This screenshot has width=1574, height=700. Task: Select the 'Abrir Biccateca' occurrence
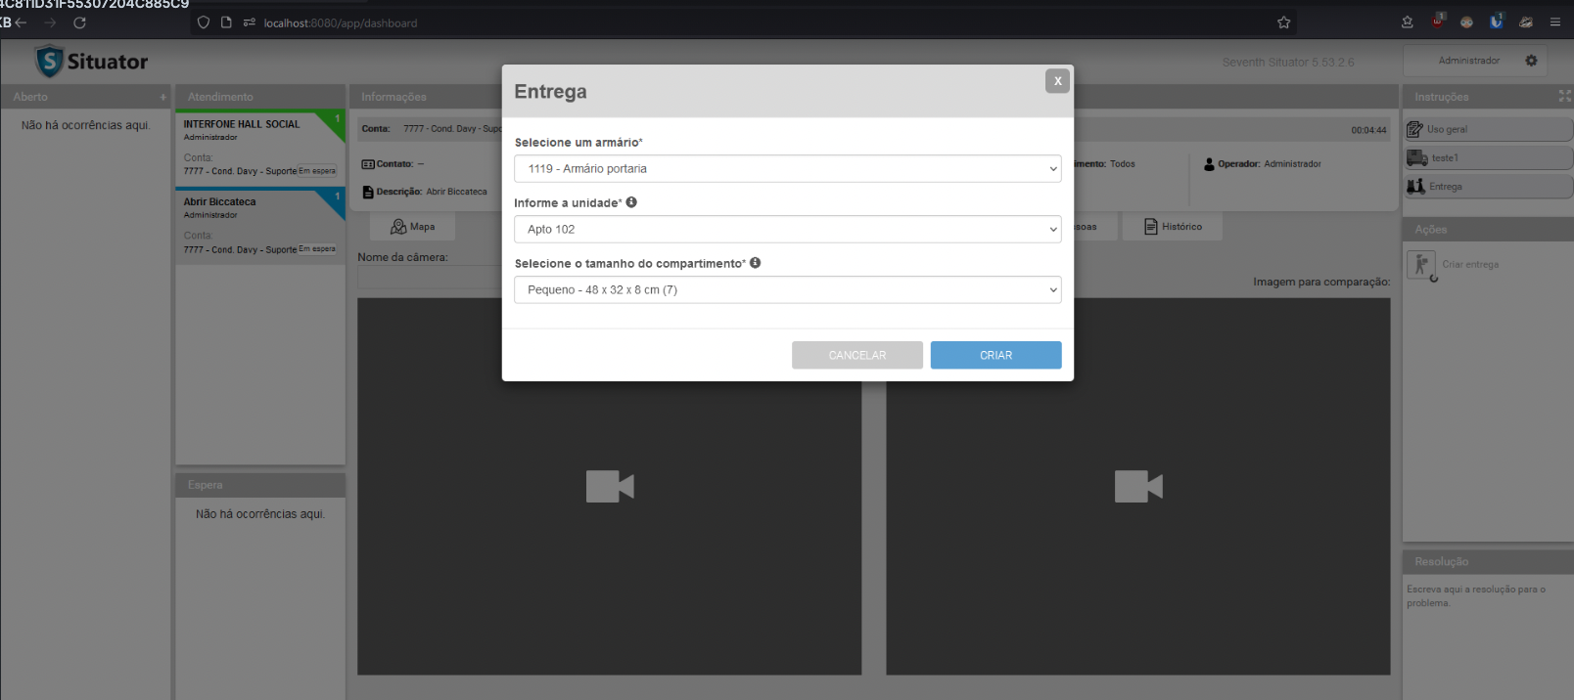[x=259, y=225]
